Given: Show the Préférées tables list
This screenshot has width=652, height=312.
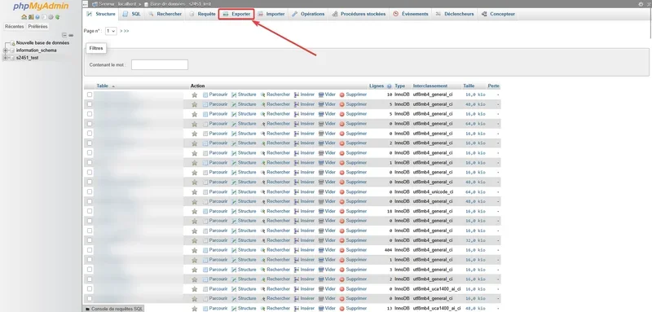Looking at the screenshot, I should [37, 27].
